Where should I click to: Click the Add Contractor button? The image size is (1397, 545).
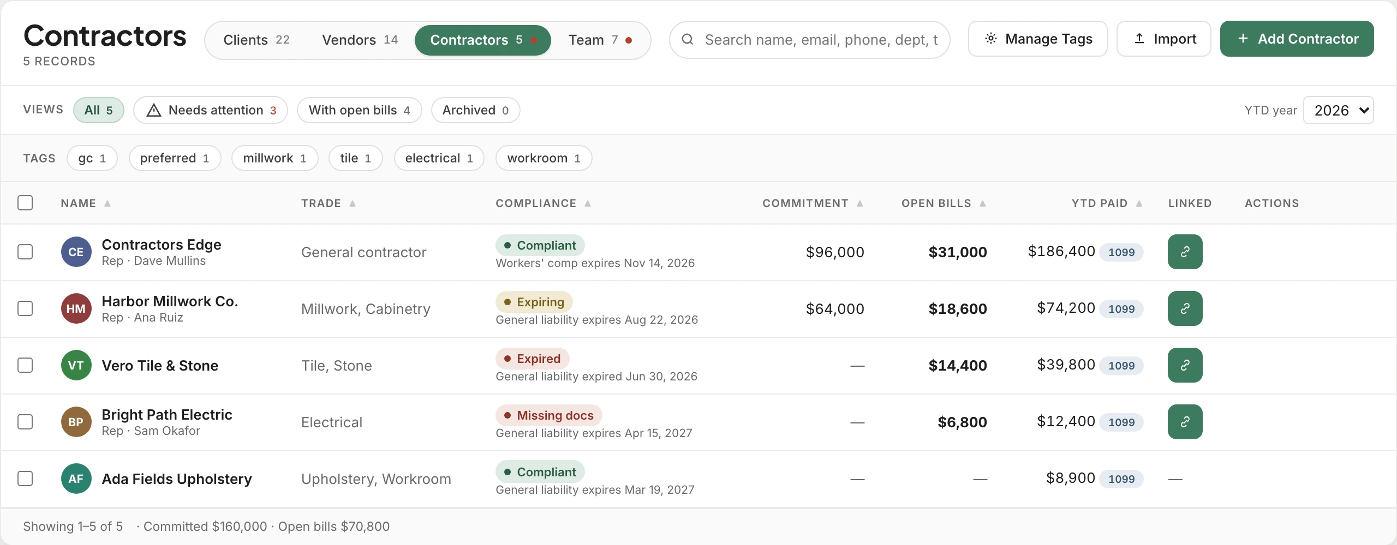click(x=1297, y=39)
